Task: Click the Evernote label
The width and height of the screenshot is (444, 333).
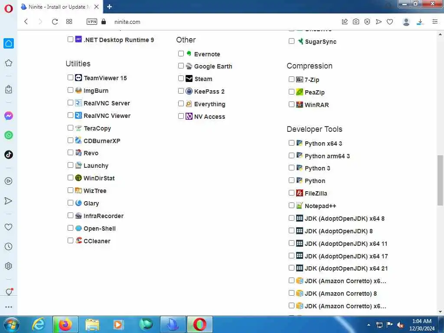Action: pos(207,54)
